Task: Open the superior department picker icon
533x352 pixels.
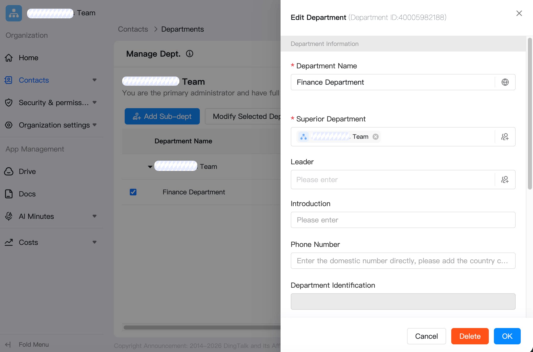Action: pyautogui.click(x=505, y=137)
